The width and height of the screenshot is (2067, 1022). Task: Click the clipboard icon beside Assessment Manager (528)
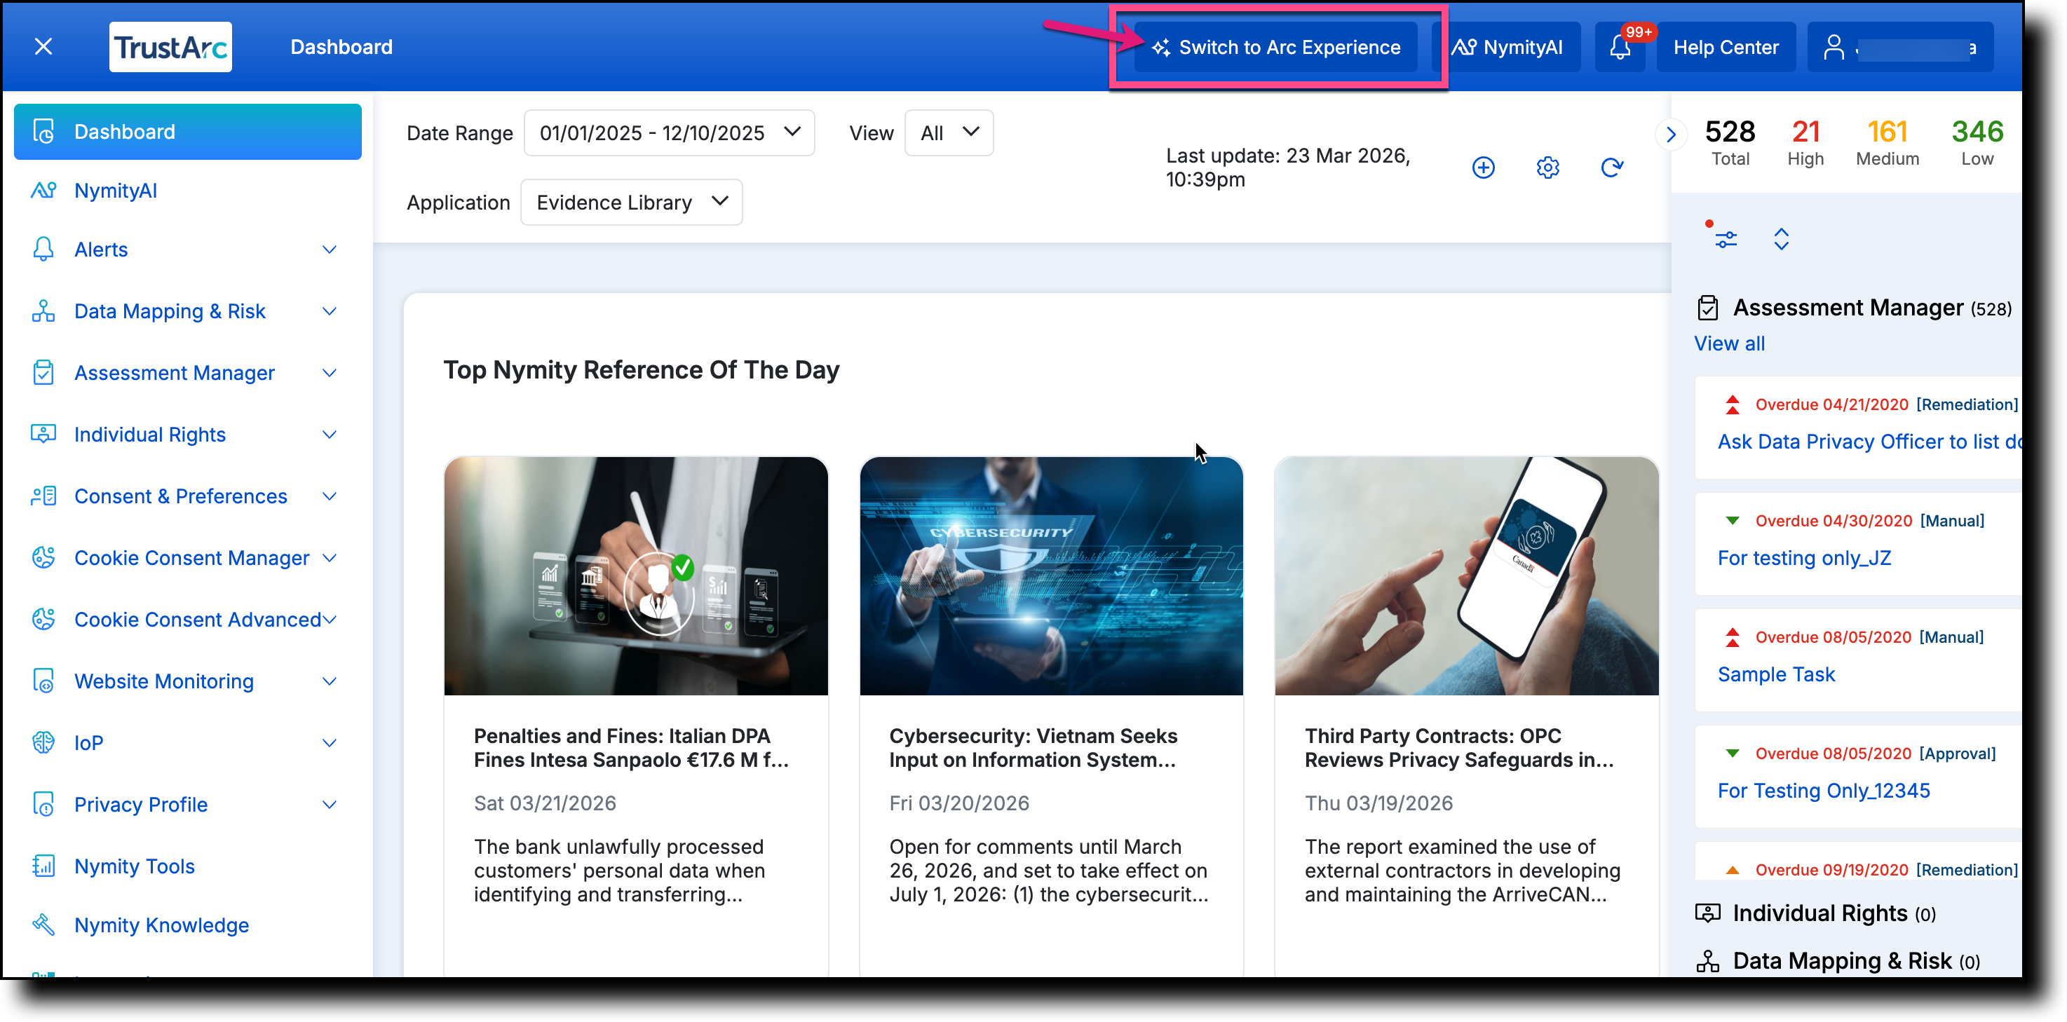tap(1707, 308)
